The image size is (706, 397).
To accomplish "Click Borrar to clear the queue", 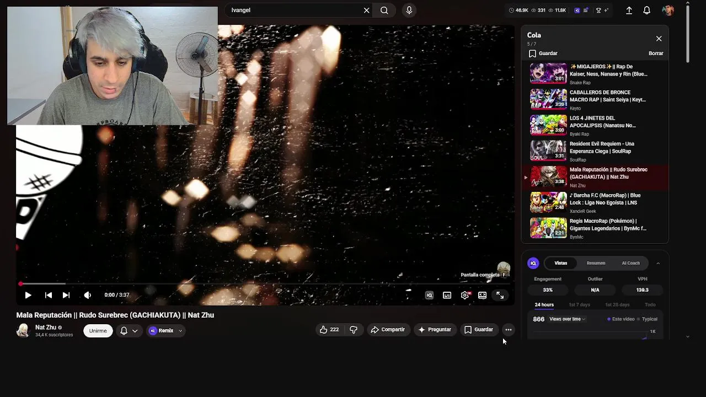I will pos(656,53).
